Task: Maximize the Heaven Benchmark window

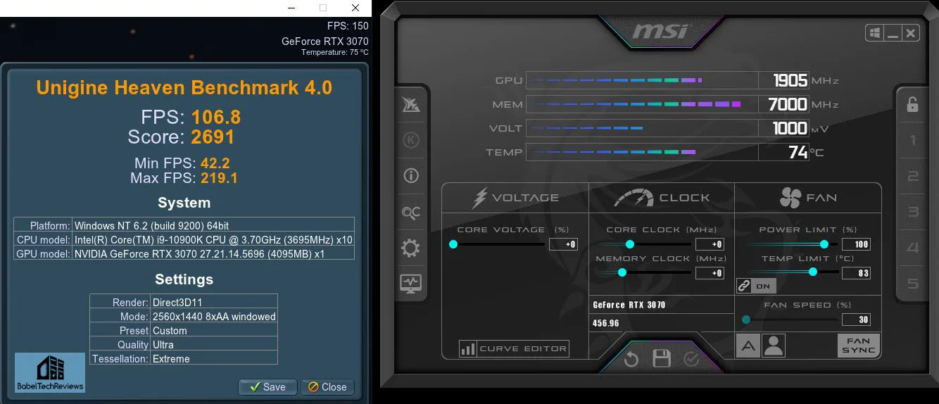Action: [323, 8]
